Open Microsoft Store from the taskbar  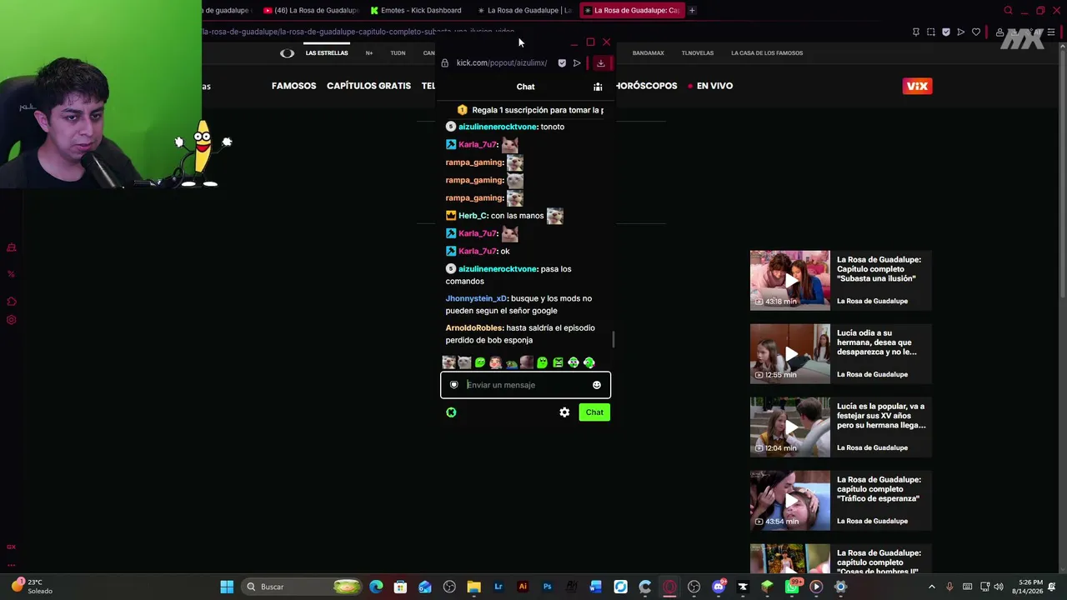coord(400,587)
